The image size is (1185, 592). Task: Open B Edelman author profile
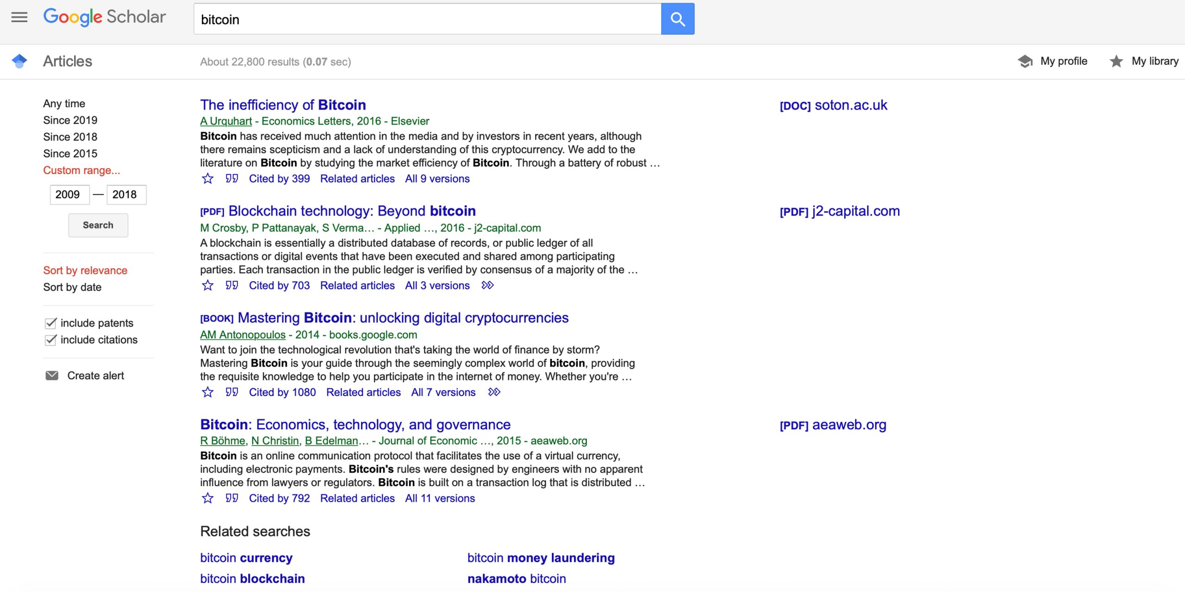(x=331, y=441)
